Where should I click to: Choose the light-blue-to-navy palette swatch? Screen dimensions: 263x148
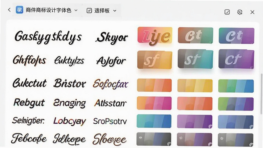tap(236, 122)
